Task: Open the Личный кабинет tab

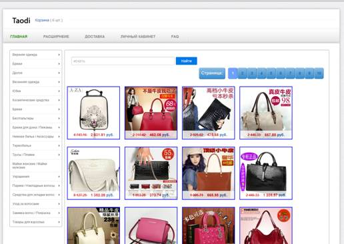Action: coord(138,37)
